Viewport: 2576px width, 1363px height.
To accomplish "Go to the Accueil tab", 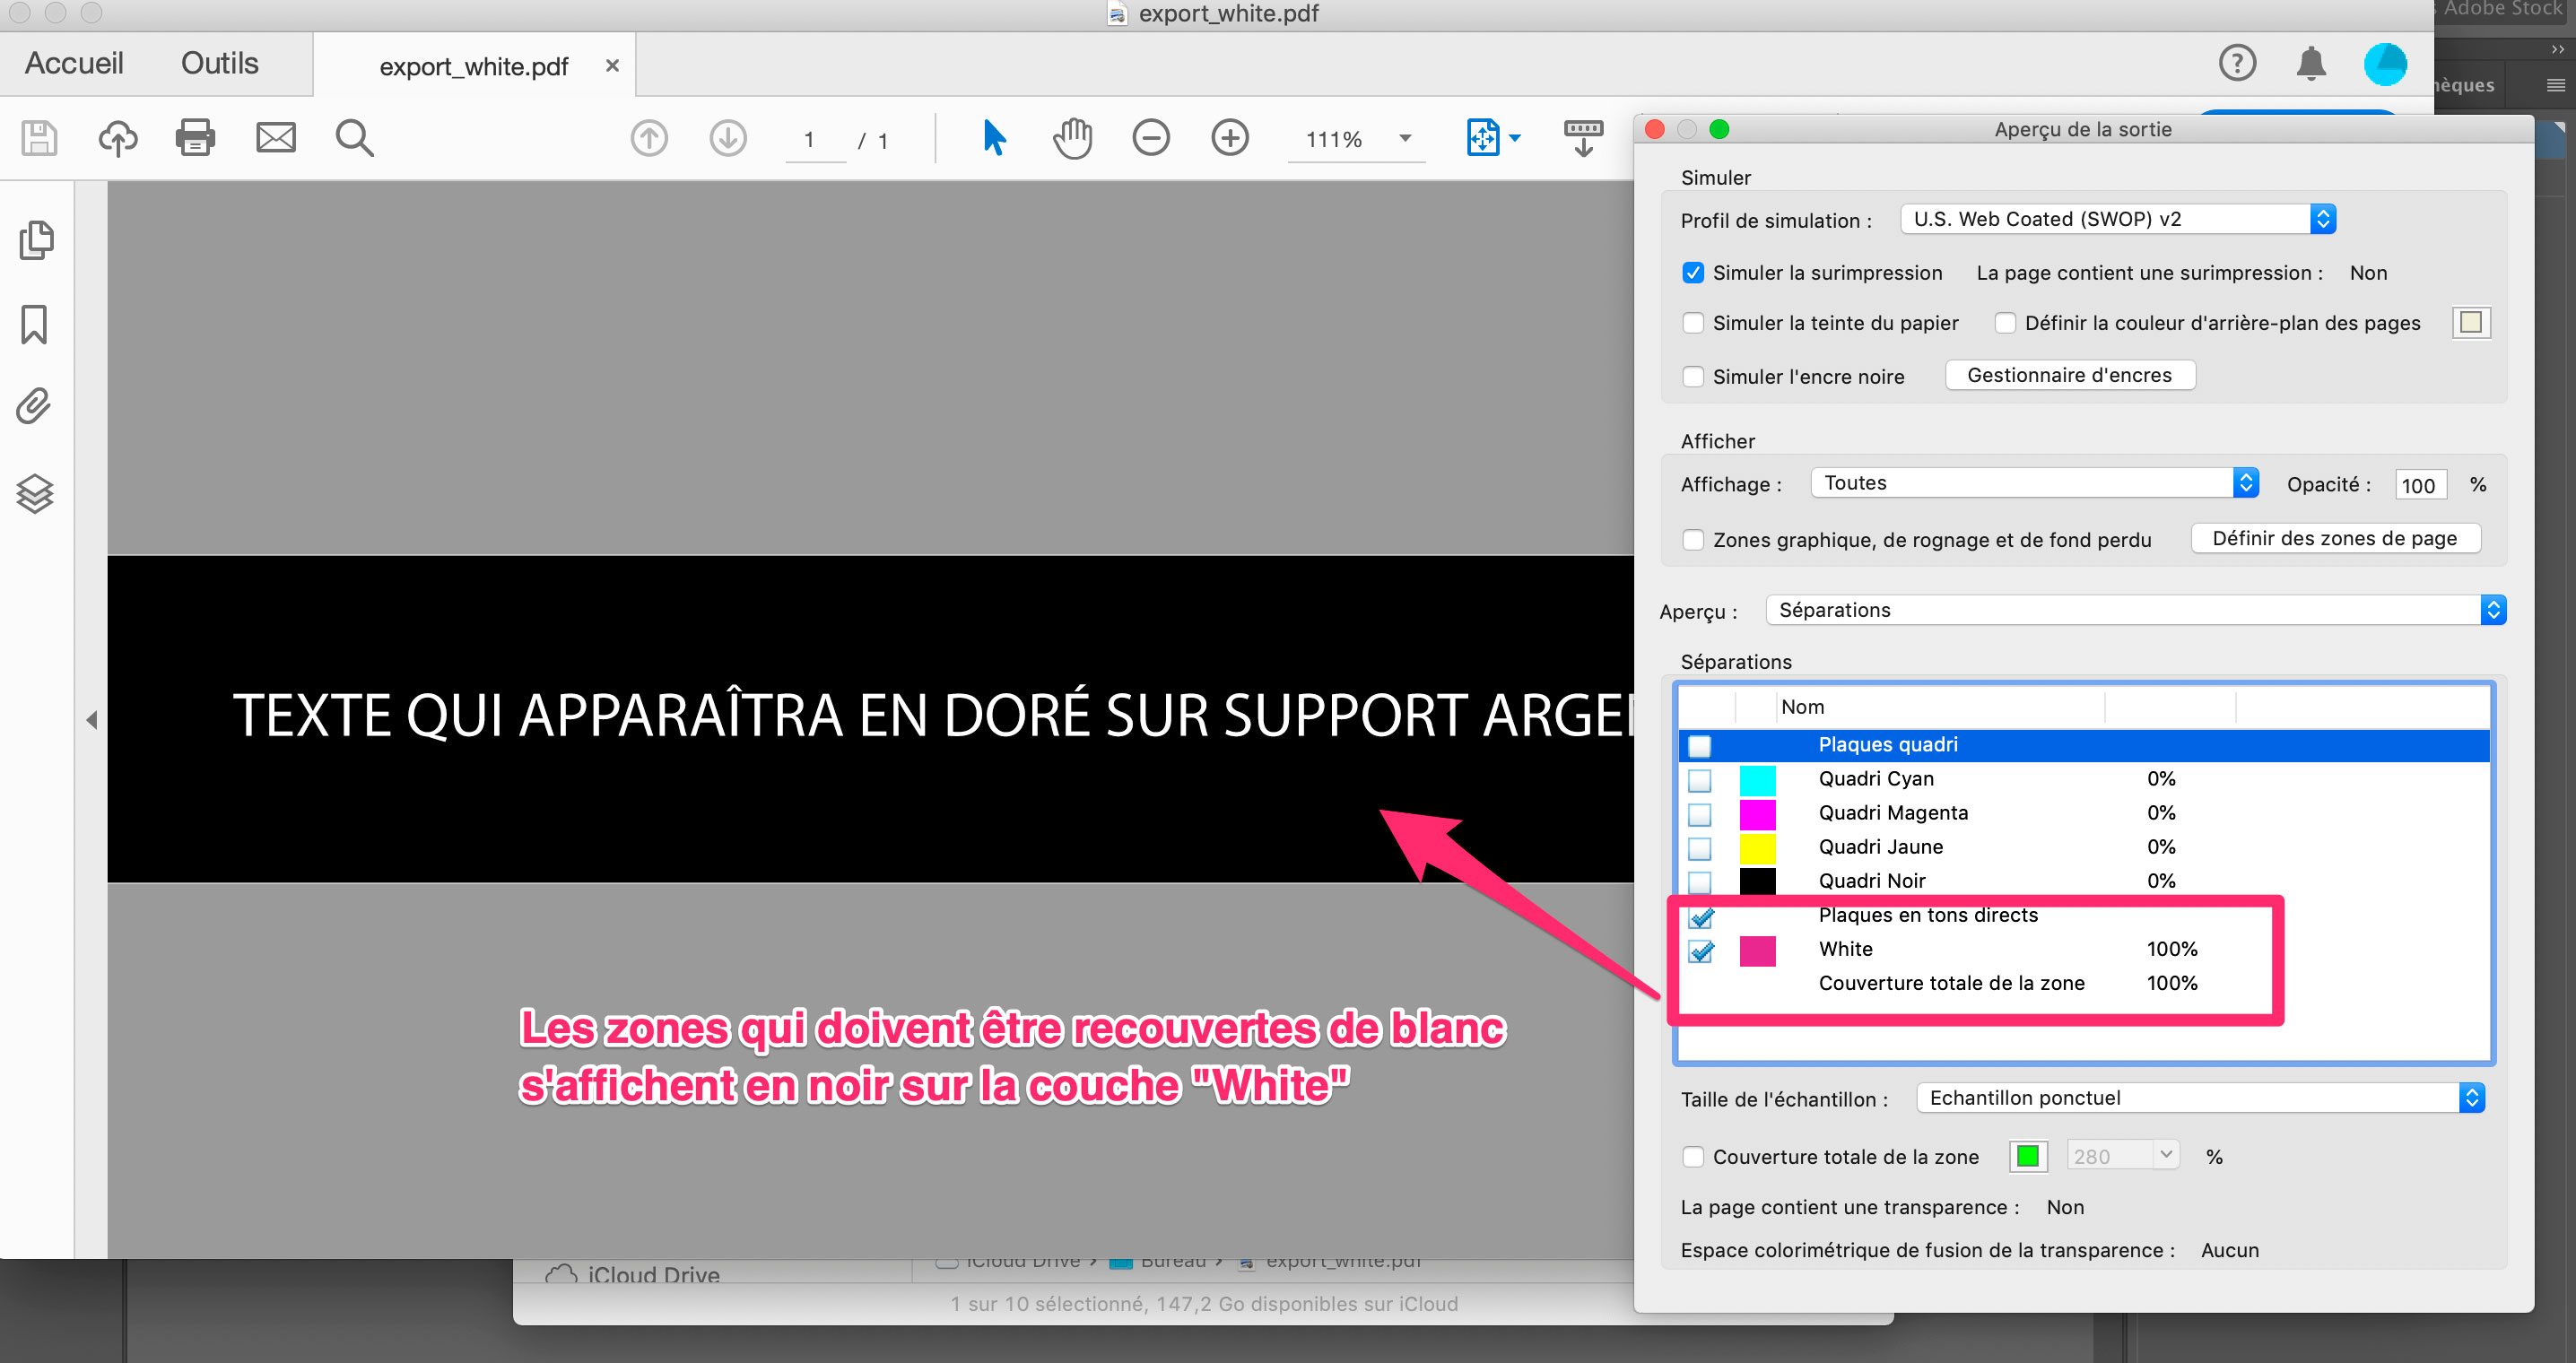I will (x=74, y=62).
